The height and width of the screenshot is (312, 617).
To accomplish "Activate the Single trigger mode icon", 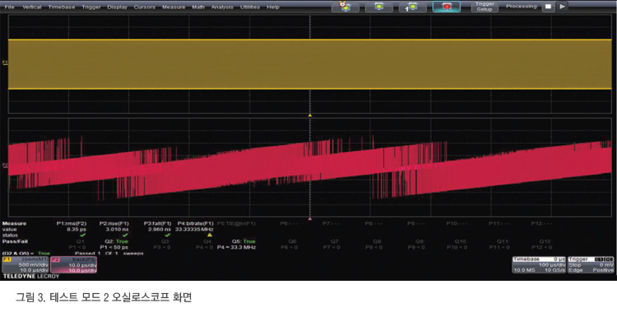I will click(412, 7).
